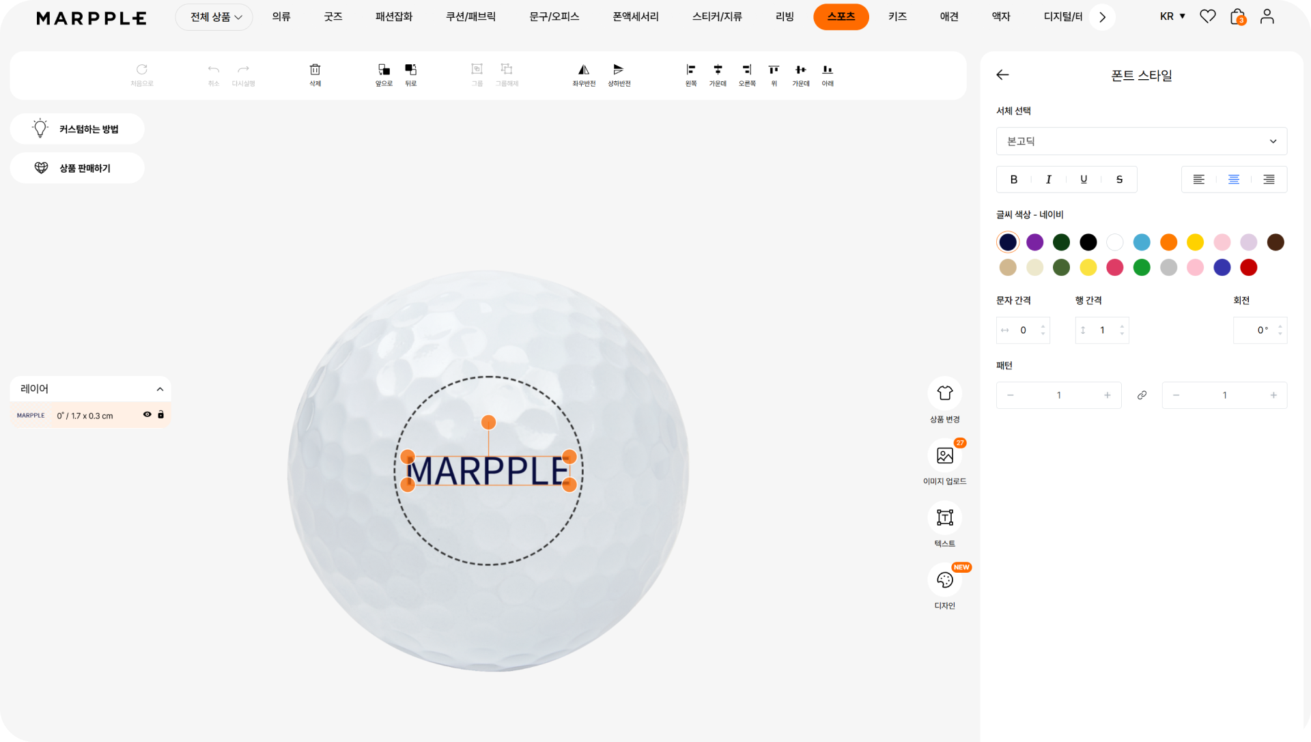The width and height of the screenshot is (1311, 742).
Task: Open the 의류 category menu
Action: (x=281, y=16)
